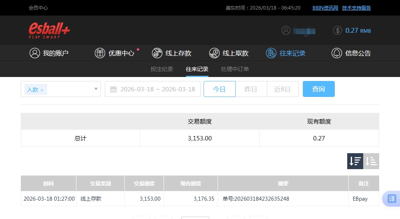The height and width of the screenshot is (219, 400).
Task: Click the calendar icon in date field
Action: 113,89
